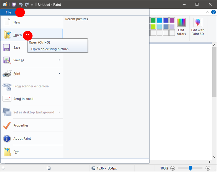217x172 pixels.
Task: Click the blank page New icon
Action: point(7,22)
